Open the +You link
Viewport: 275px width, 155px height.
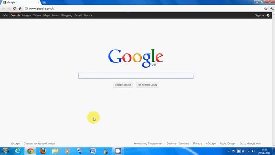pos(5,15)
